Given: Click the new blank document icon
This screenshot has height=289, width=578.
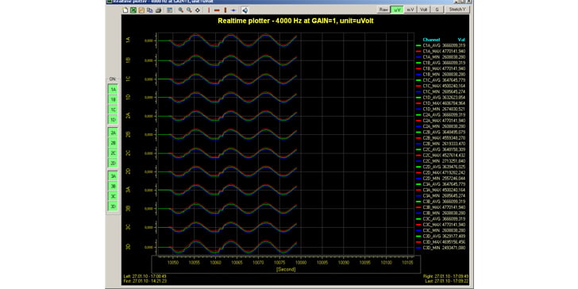Looking at the screenshot, I should pos(125,10).
